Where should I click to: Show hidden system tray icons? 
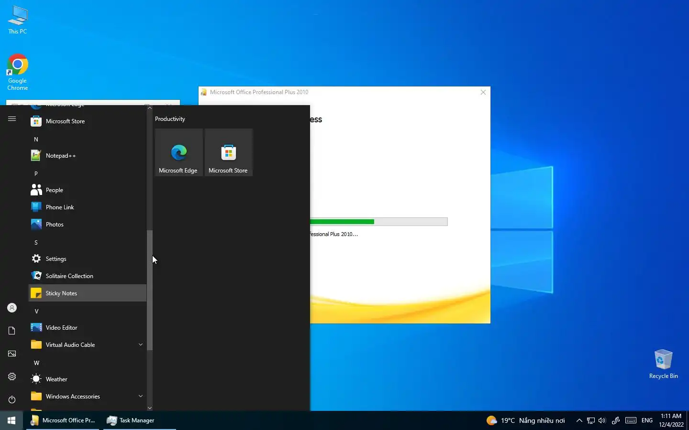579,420
